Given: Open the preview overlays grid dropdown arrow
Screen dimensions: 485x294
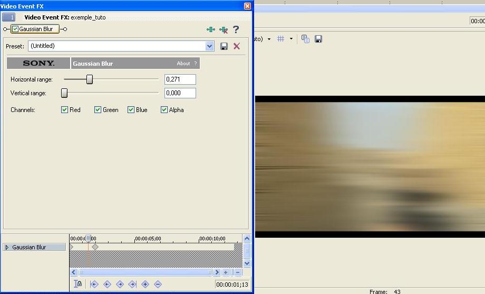Looking at the screenshot, I should [x=291, y=39].
